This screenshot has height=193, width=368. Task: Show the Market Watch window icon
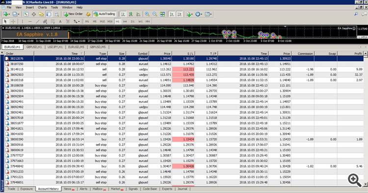(x=26, y=14)
